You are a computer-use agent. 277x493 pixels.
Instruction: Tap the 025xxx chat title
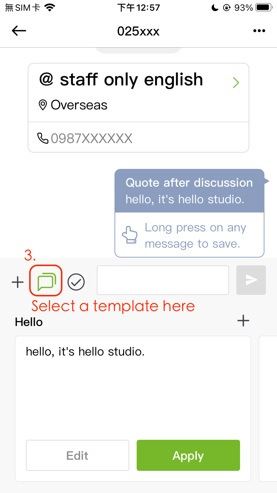coord(138,31)
